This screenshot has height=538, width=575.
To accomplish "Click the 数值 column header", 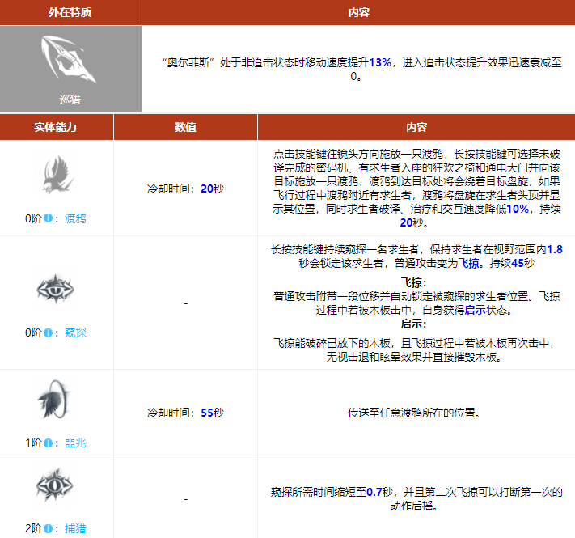I will (185, 127).
